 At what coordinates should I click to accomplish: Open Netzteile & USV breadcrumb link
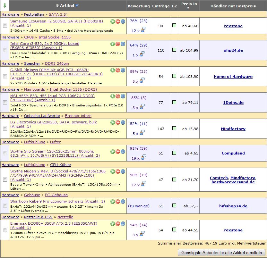coord(38,217)
